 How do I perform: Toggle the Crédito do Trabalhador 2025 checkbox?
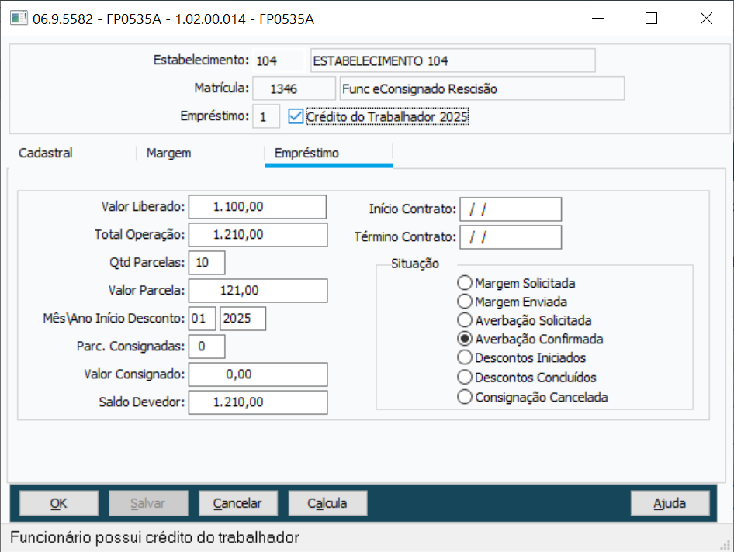[296, 116]
